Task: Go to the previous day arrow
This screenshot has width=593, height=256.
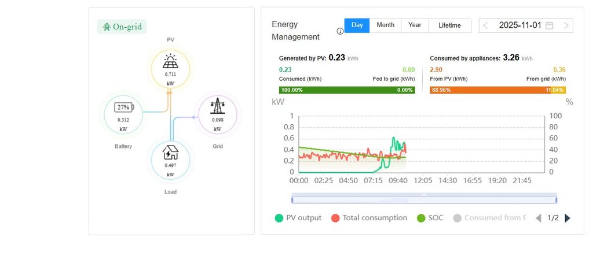Action: (485, 25)
